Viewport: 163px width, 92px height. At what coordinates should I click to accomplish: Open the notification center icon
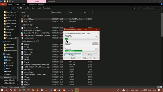(x=159, y=90)
